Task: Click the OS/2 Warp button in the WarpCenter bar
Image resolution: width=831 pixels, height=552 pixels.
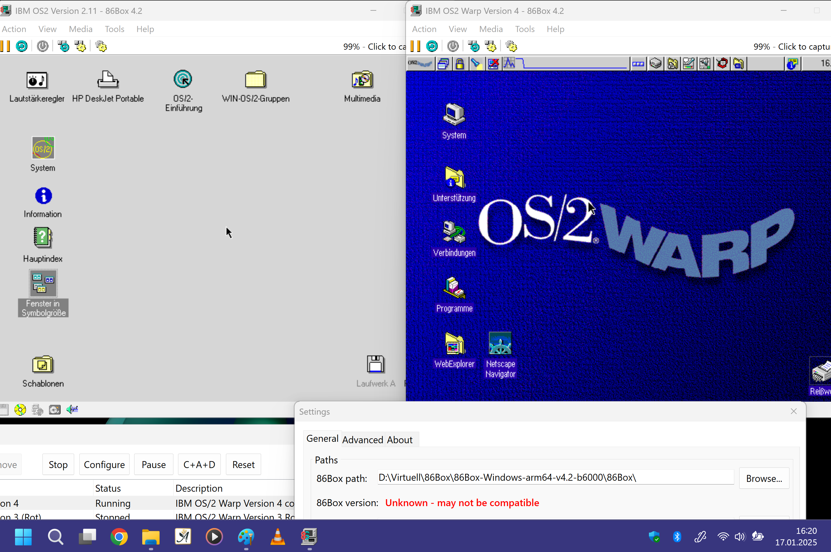Action: [x=420, y=64]
